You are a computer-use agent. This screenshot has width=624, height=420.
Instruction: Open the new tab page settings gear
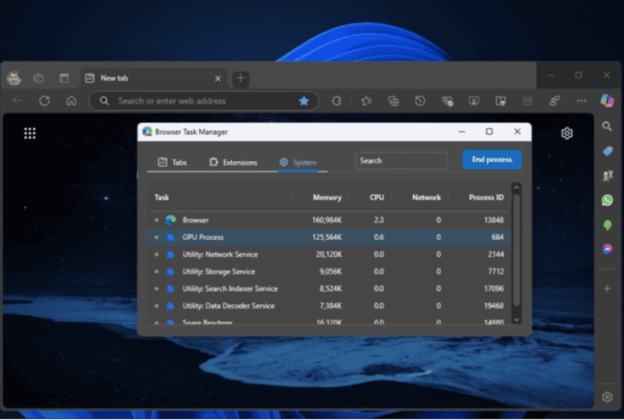[567, 133]
